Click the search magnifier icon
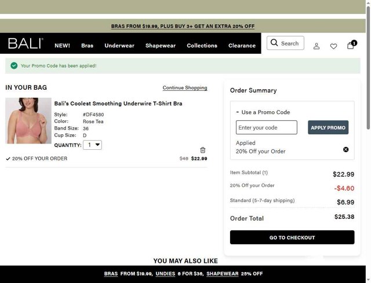The image size is (371, 283). [x=274, y=43]
